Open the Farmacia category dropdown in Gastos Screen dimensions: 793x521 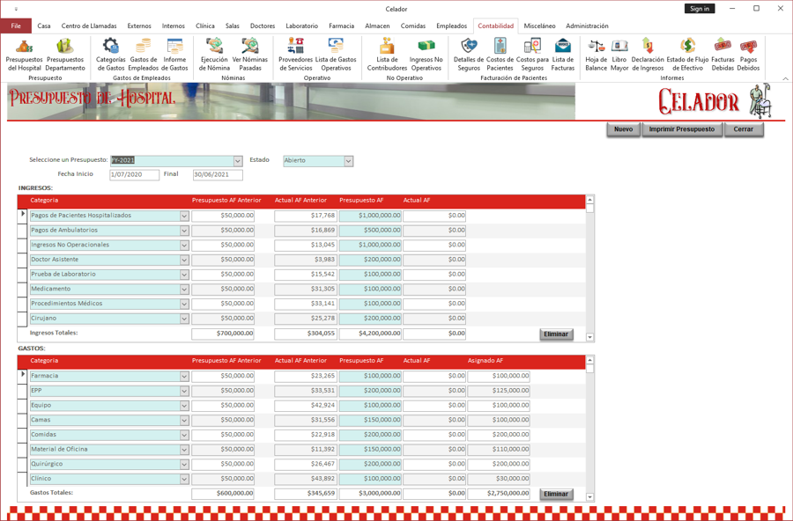click(x=184, y=376)
